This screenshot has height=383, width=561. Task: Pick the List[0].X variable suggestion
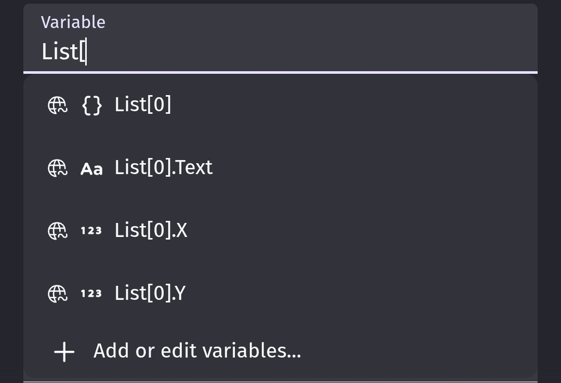click(x=280, y=231)
